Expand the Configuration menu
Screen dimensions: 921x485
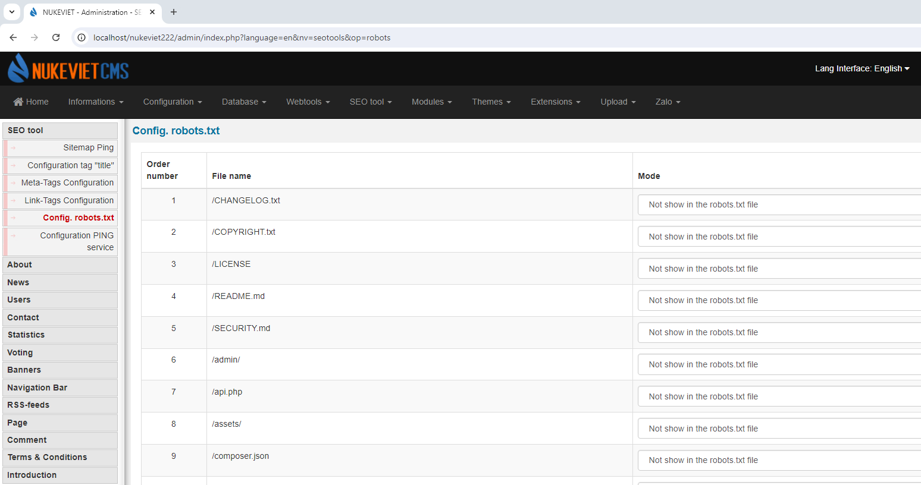click(173, 102)
